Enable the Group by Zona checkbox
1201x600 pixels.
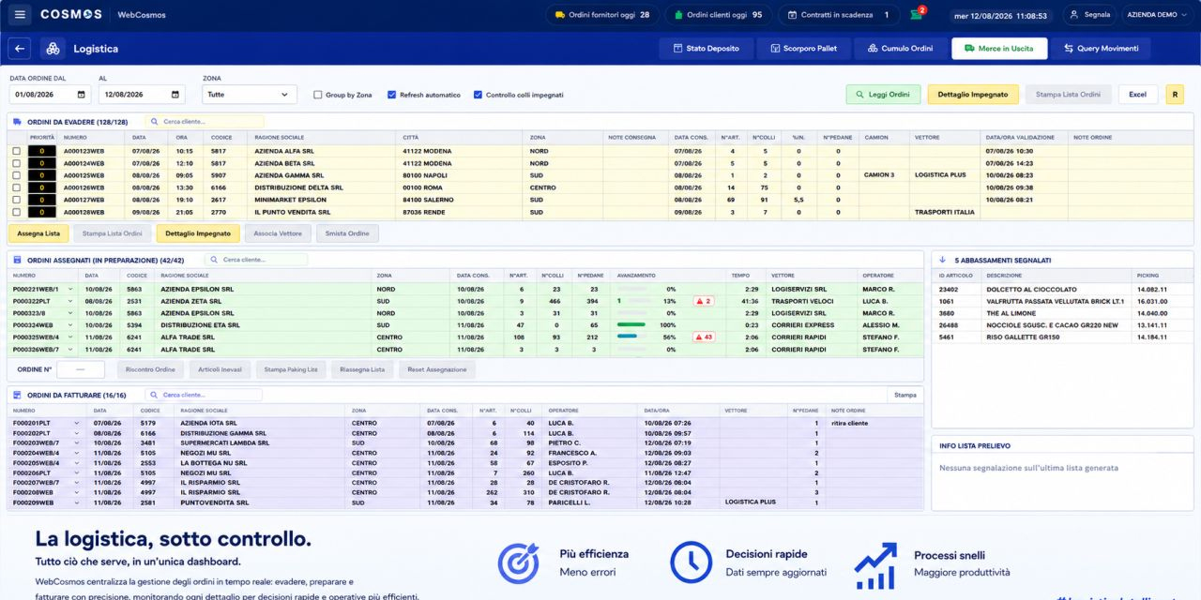(318, 95)
